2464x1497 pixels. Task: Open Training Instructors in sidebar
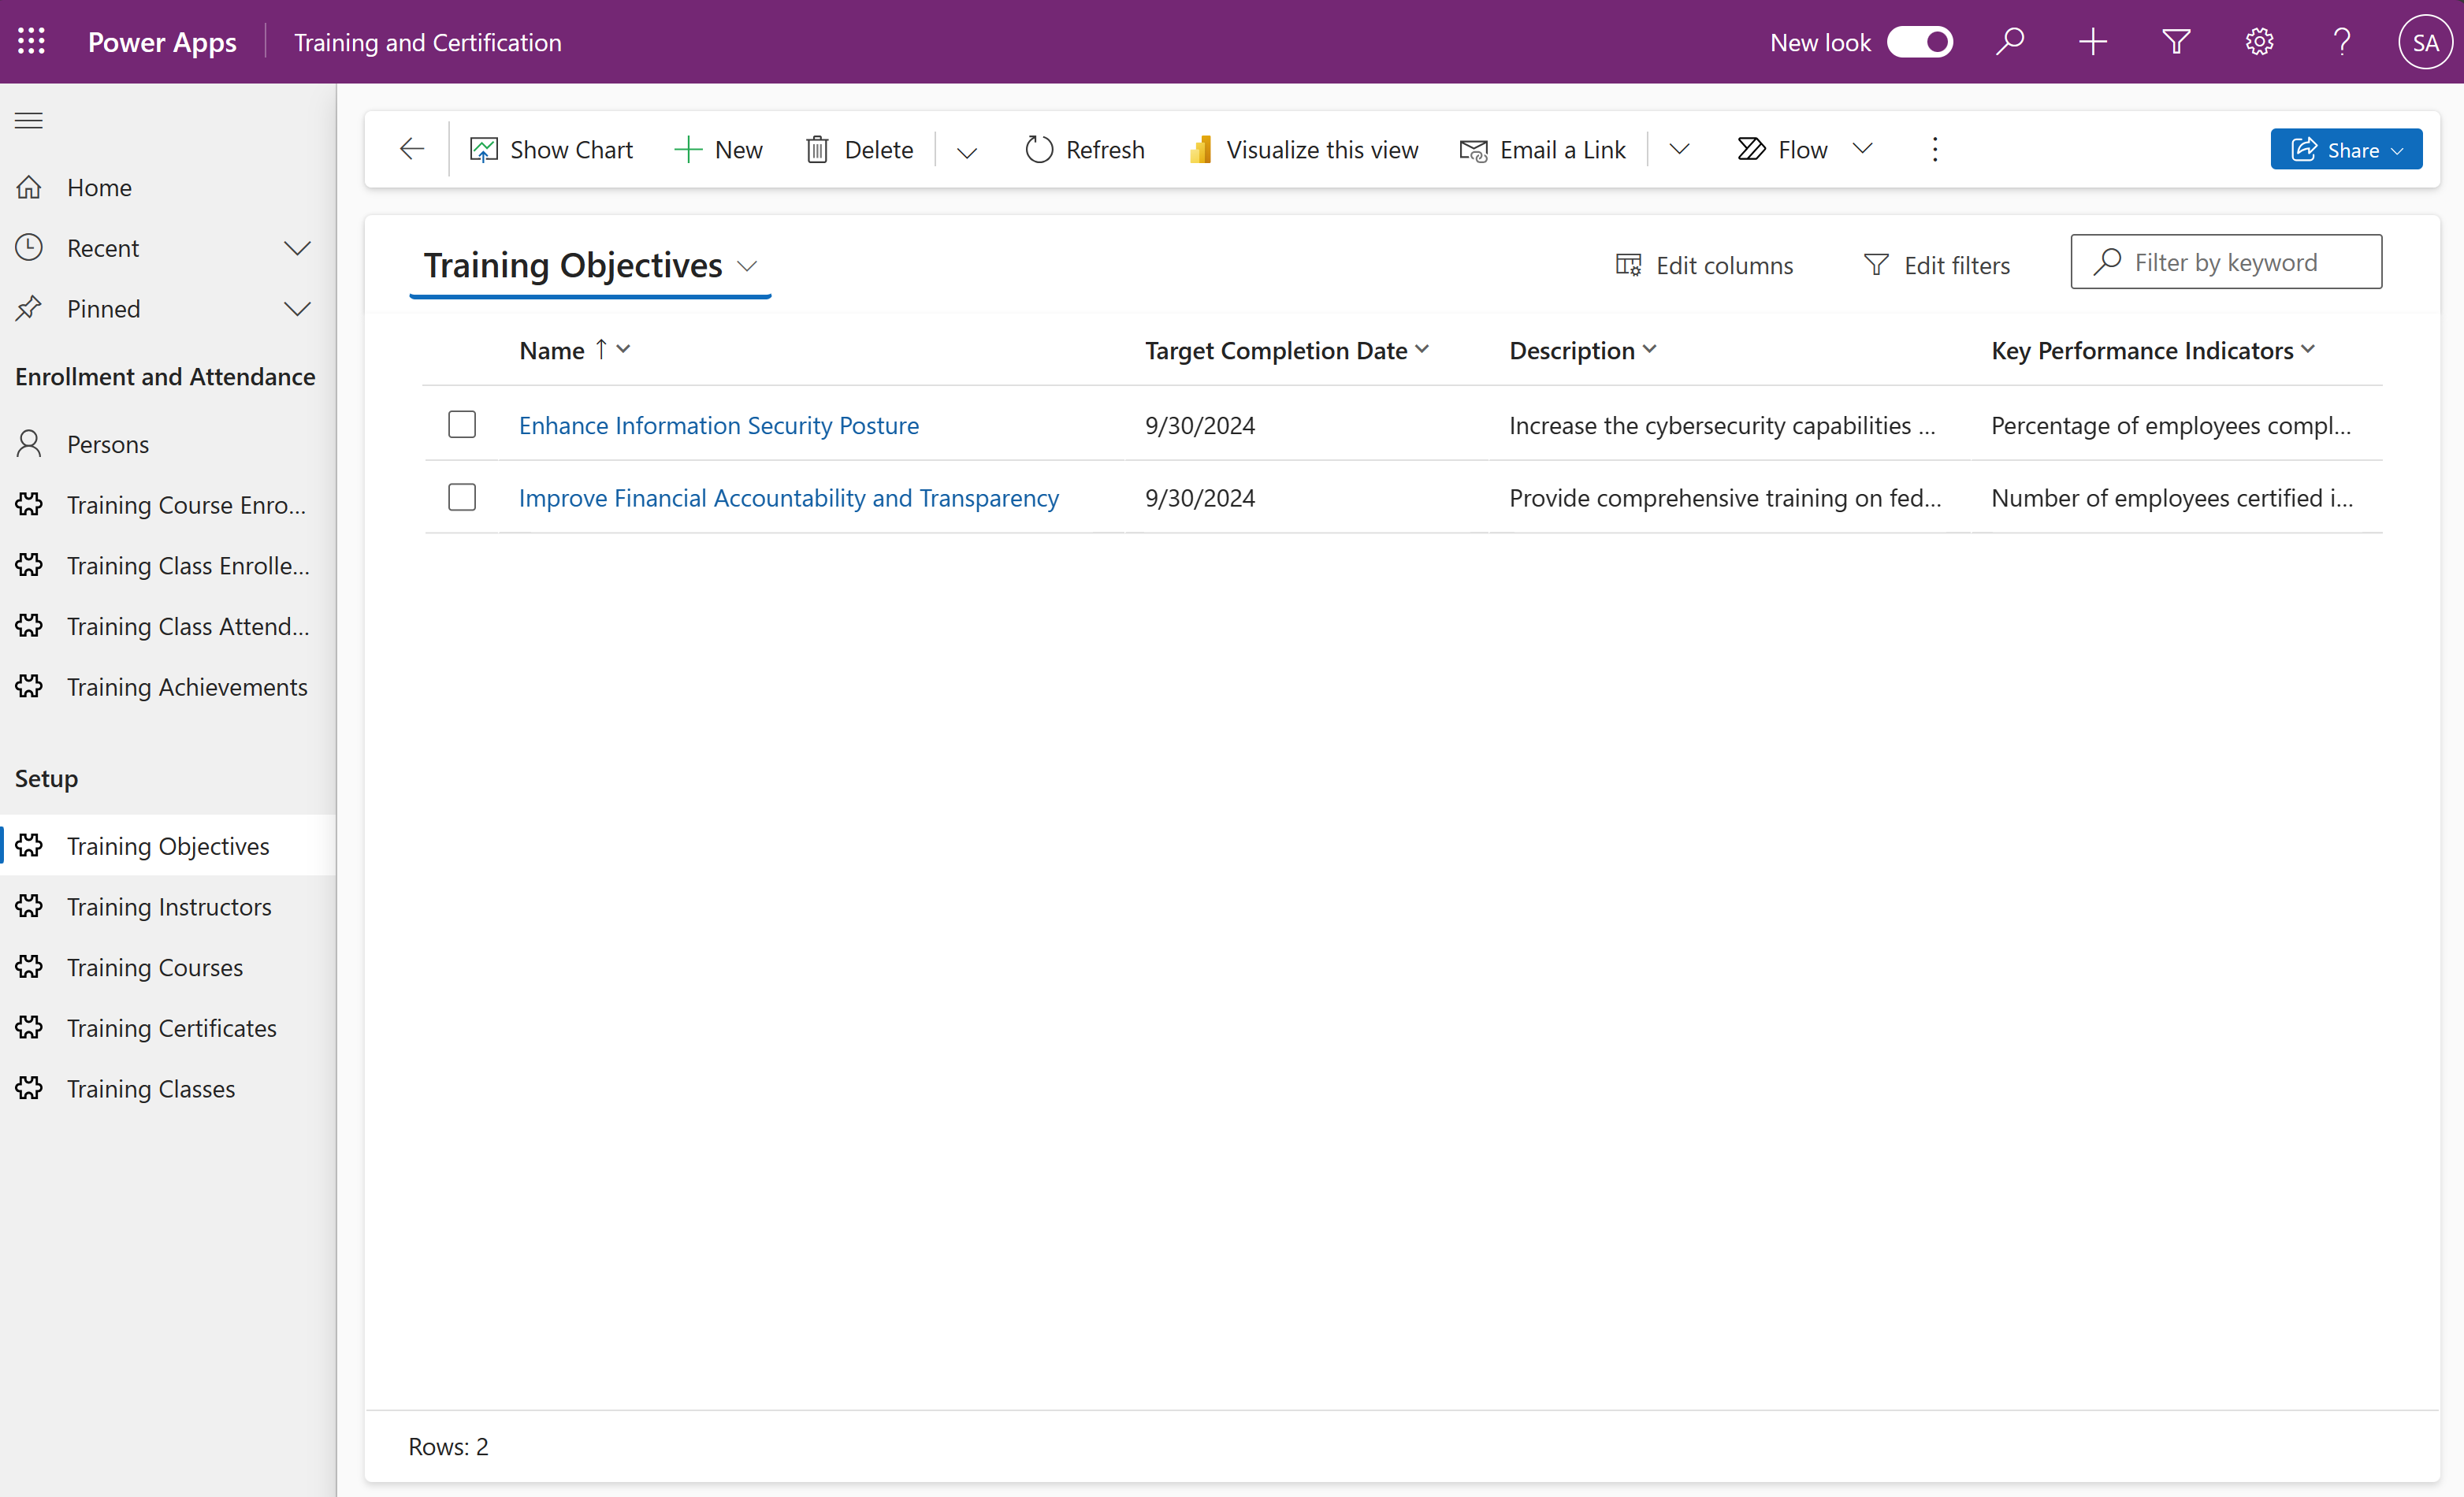168,907
